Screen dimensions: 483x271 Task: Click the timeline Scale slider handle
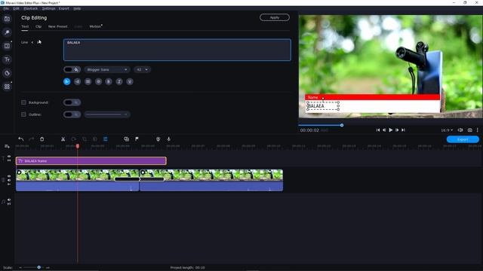[38, 267]
